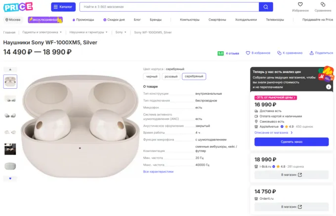Select черный case color option
336x216 pixels.
(151, 76)
